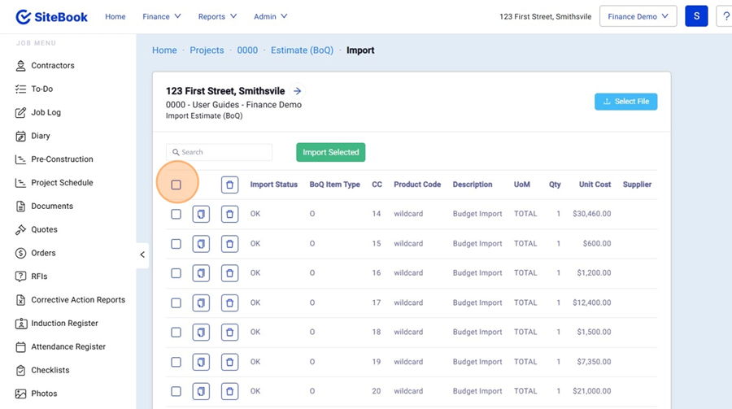Collapse the job menu sidebar arrow
The width and height of the screenshot is (732, 409).
coord(142,255)
